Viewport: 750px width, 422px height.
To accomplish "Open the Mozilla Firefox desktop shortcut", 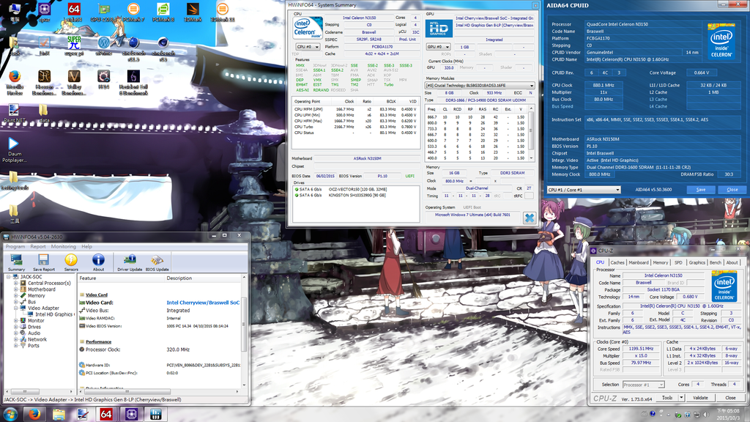I will pyautogui.click(x=15, y=82).
